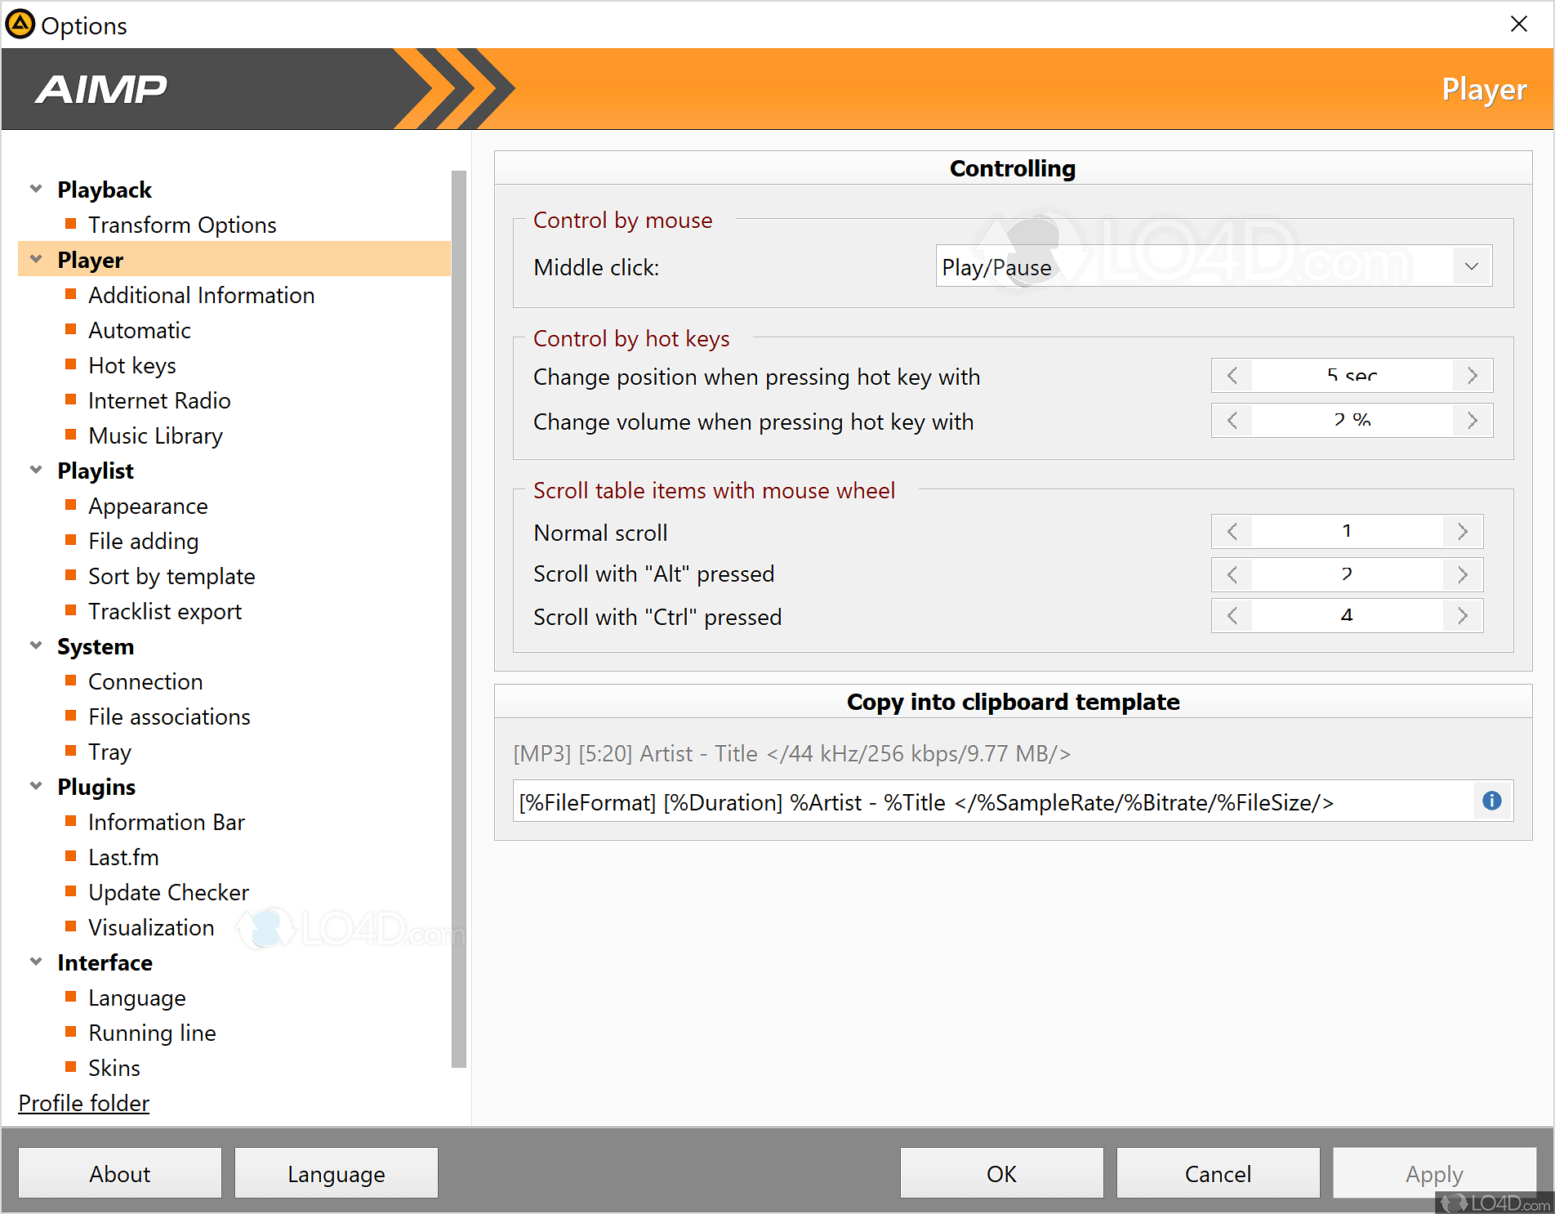Open Sort by template settings
This screenshot has height=1214, width=1555.
coord(172,576)
